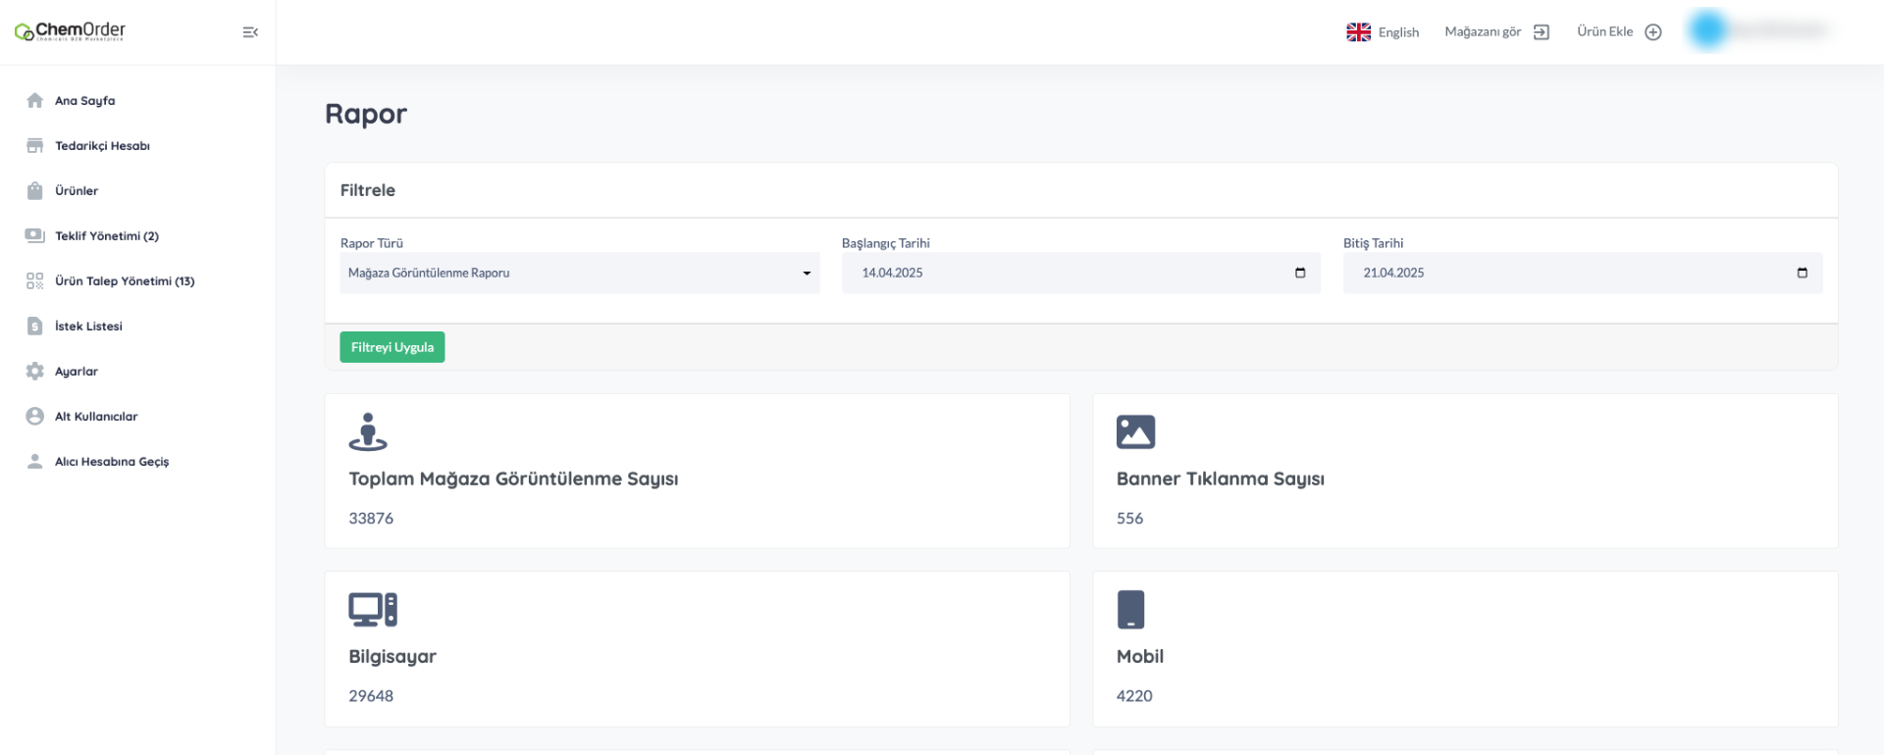Click the shopping bag icon for Ürünler
This screenshot has height=755, width=1884.
click(35, 191)
